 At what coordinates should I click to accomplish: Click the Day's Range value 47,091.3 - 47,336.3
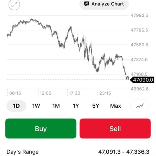pos(124,152)
